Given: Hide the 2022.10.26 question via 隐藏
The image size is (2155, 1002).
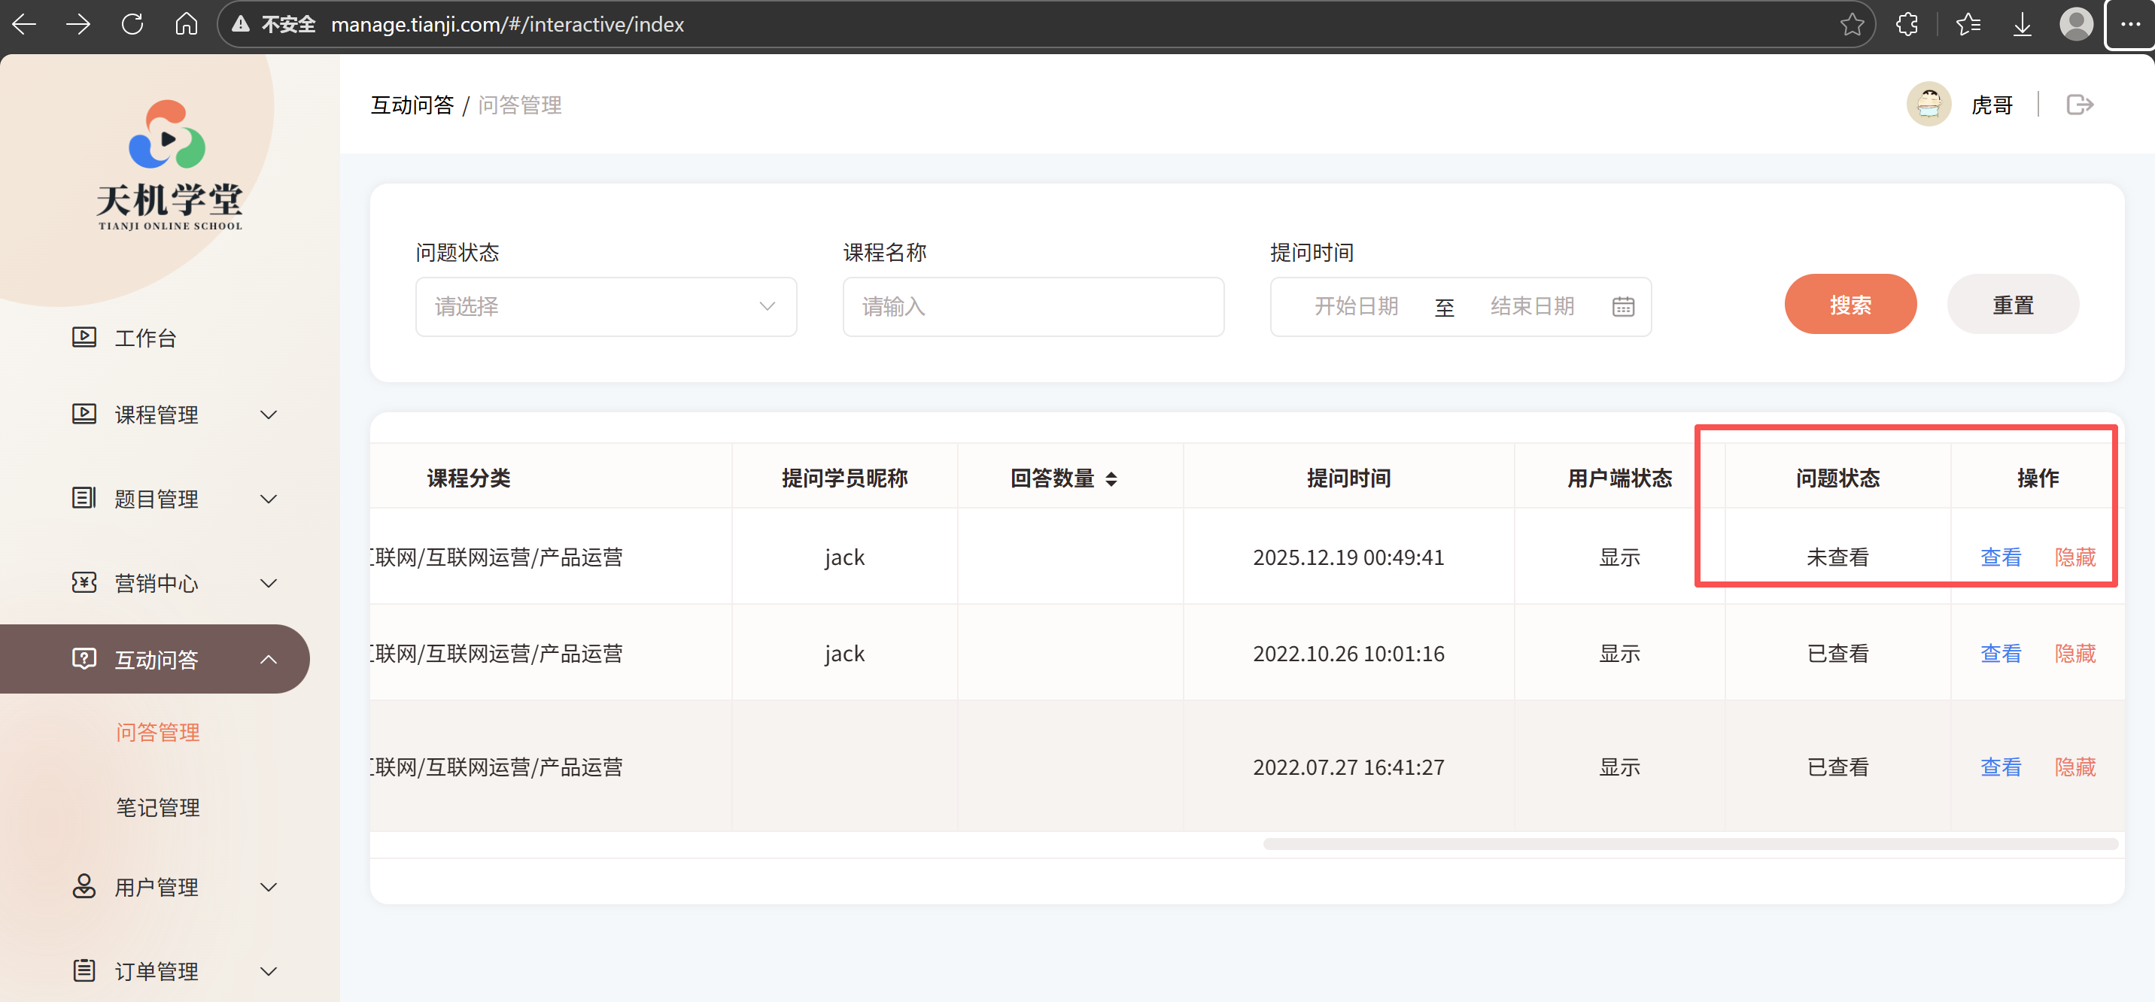Looking at the screenshot, I should pyautogui.click(x=2074, y=653).
